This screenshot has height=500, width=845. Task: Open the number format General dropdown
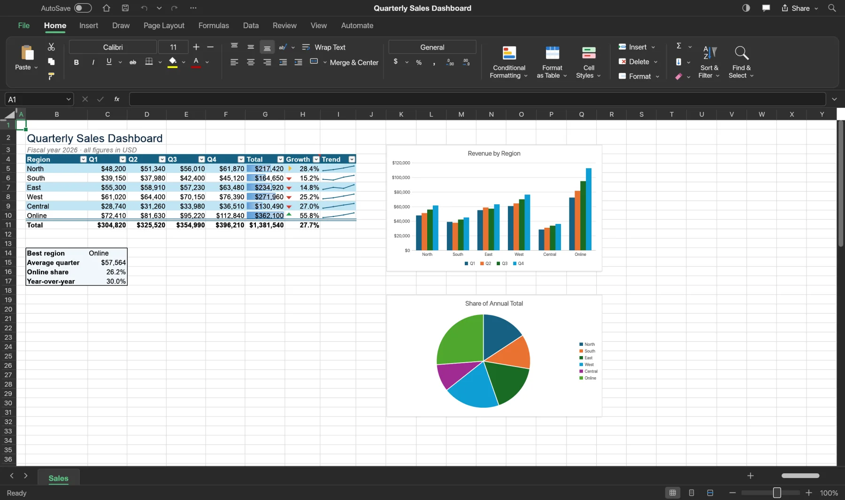click(432, 47)
